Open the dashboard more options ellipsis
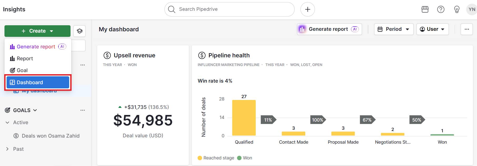 coord(467,29)
